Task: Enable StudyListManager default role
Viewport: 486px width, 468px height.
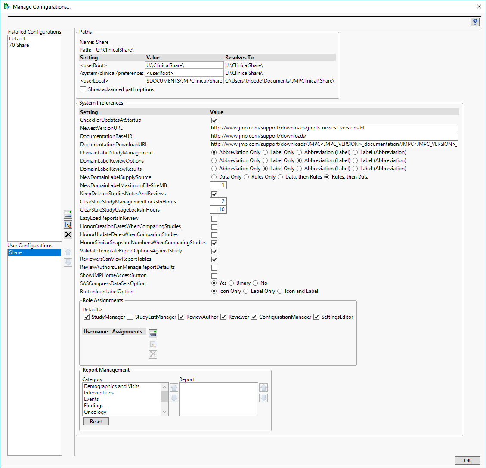Action: click(130, 317)
